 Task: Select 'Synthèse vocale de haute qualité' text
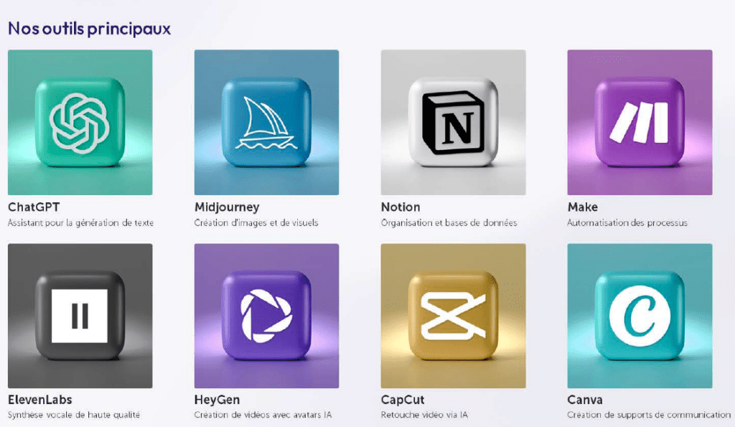(74, 415)
